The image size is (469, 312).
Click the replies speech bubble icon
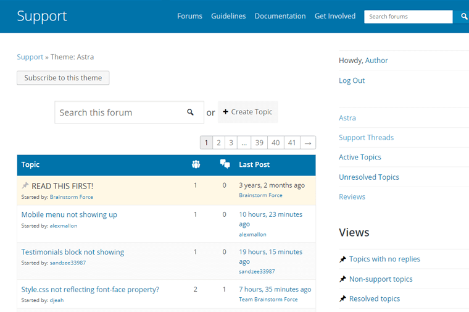pos(225,164)
